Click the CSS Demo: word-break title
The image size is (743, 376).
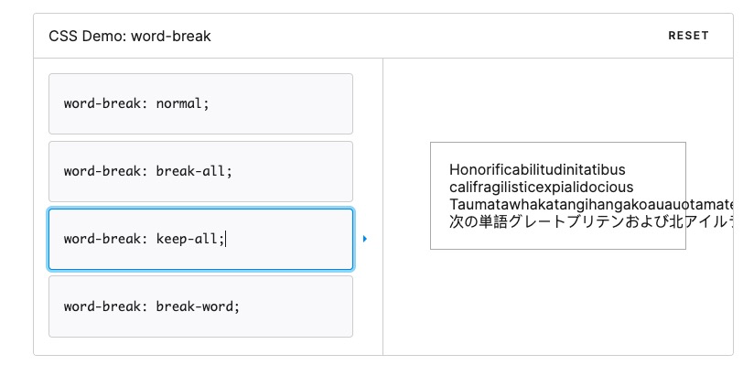point(130,37)
